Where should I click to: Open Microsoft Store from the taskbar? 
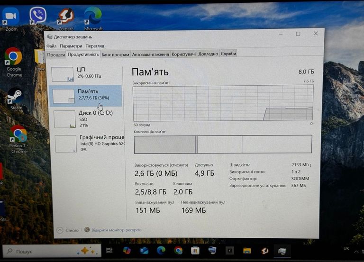click(x=195, y=251)
